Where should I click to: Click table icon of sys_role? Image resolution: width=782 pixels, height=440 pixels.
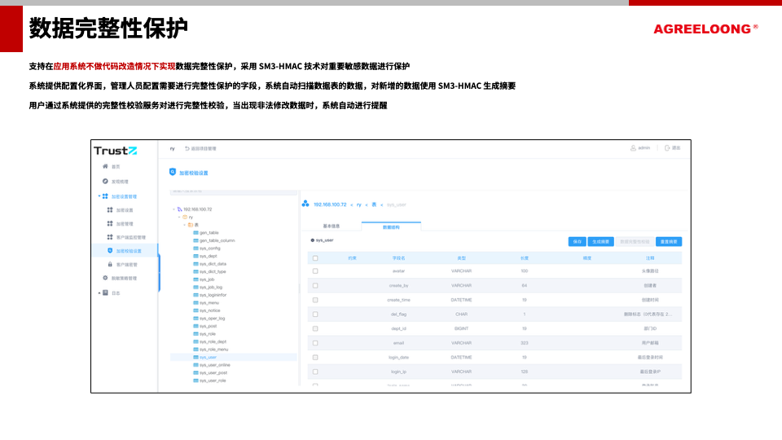click(x=195, y=334)
